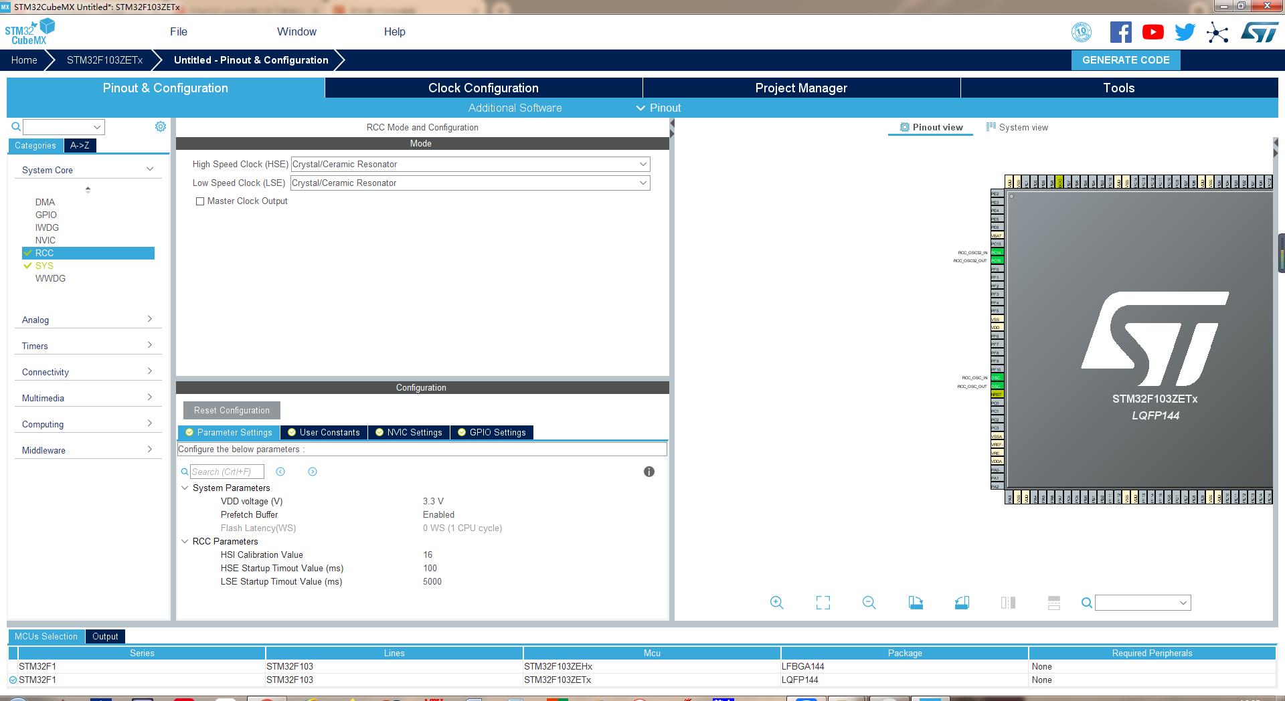The height and width of the screenshot is (701, 1285).
Task: Open the Pinout dropdown menu
Action: (x=659, y=108)
